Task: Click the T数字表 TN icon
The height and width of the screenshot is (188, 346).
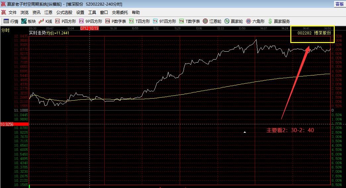Action: click(181, 21)
